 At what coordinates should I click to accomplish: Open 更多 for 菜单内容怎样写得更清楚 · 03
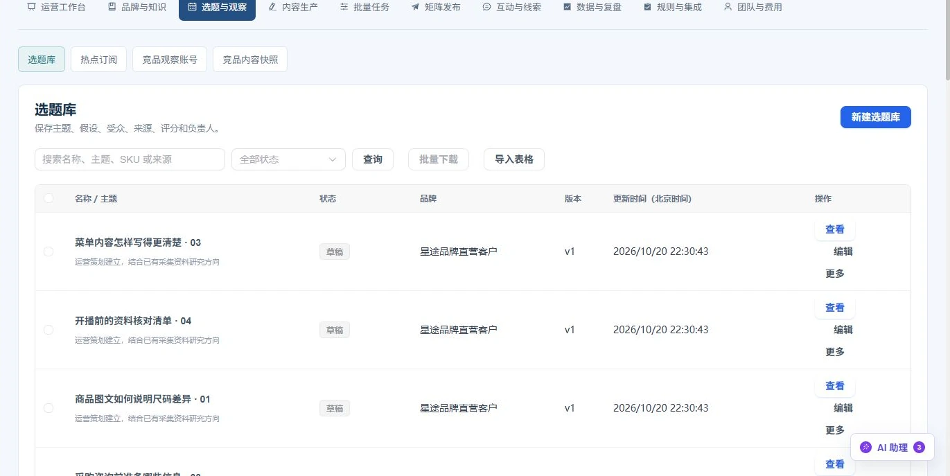(835, 274)
